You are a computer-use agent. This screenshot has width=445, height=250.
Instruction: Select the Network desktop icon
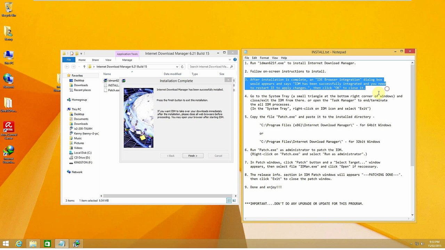coord(9,81)
